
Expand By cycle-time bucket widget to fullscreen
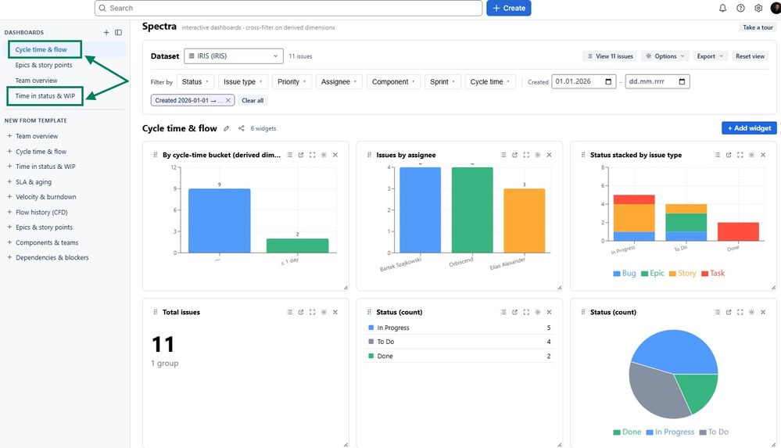coord(312,155)
